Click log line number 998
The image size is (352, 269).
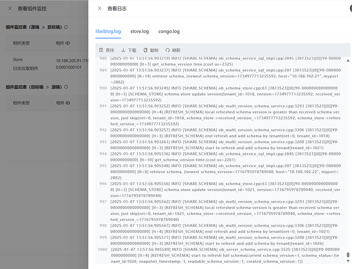[x=103, y=226]
